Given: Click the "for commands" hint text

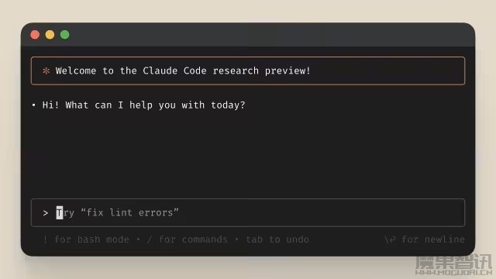Looking at the screenshot, I should pyautogui.click(x=193, y=239).
